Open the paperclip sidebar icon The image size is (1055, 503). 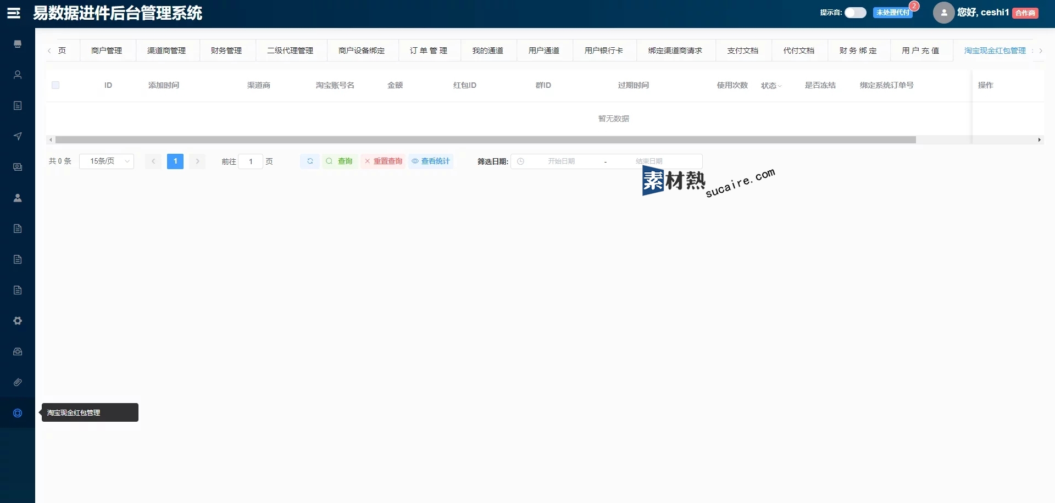click(x=18, y=382)
